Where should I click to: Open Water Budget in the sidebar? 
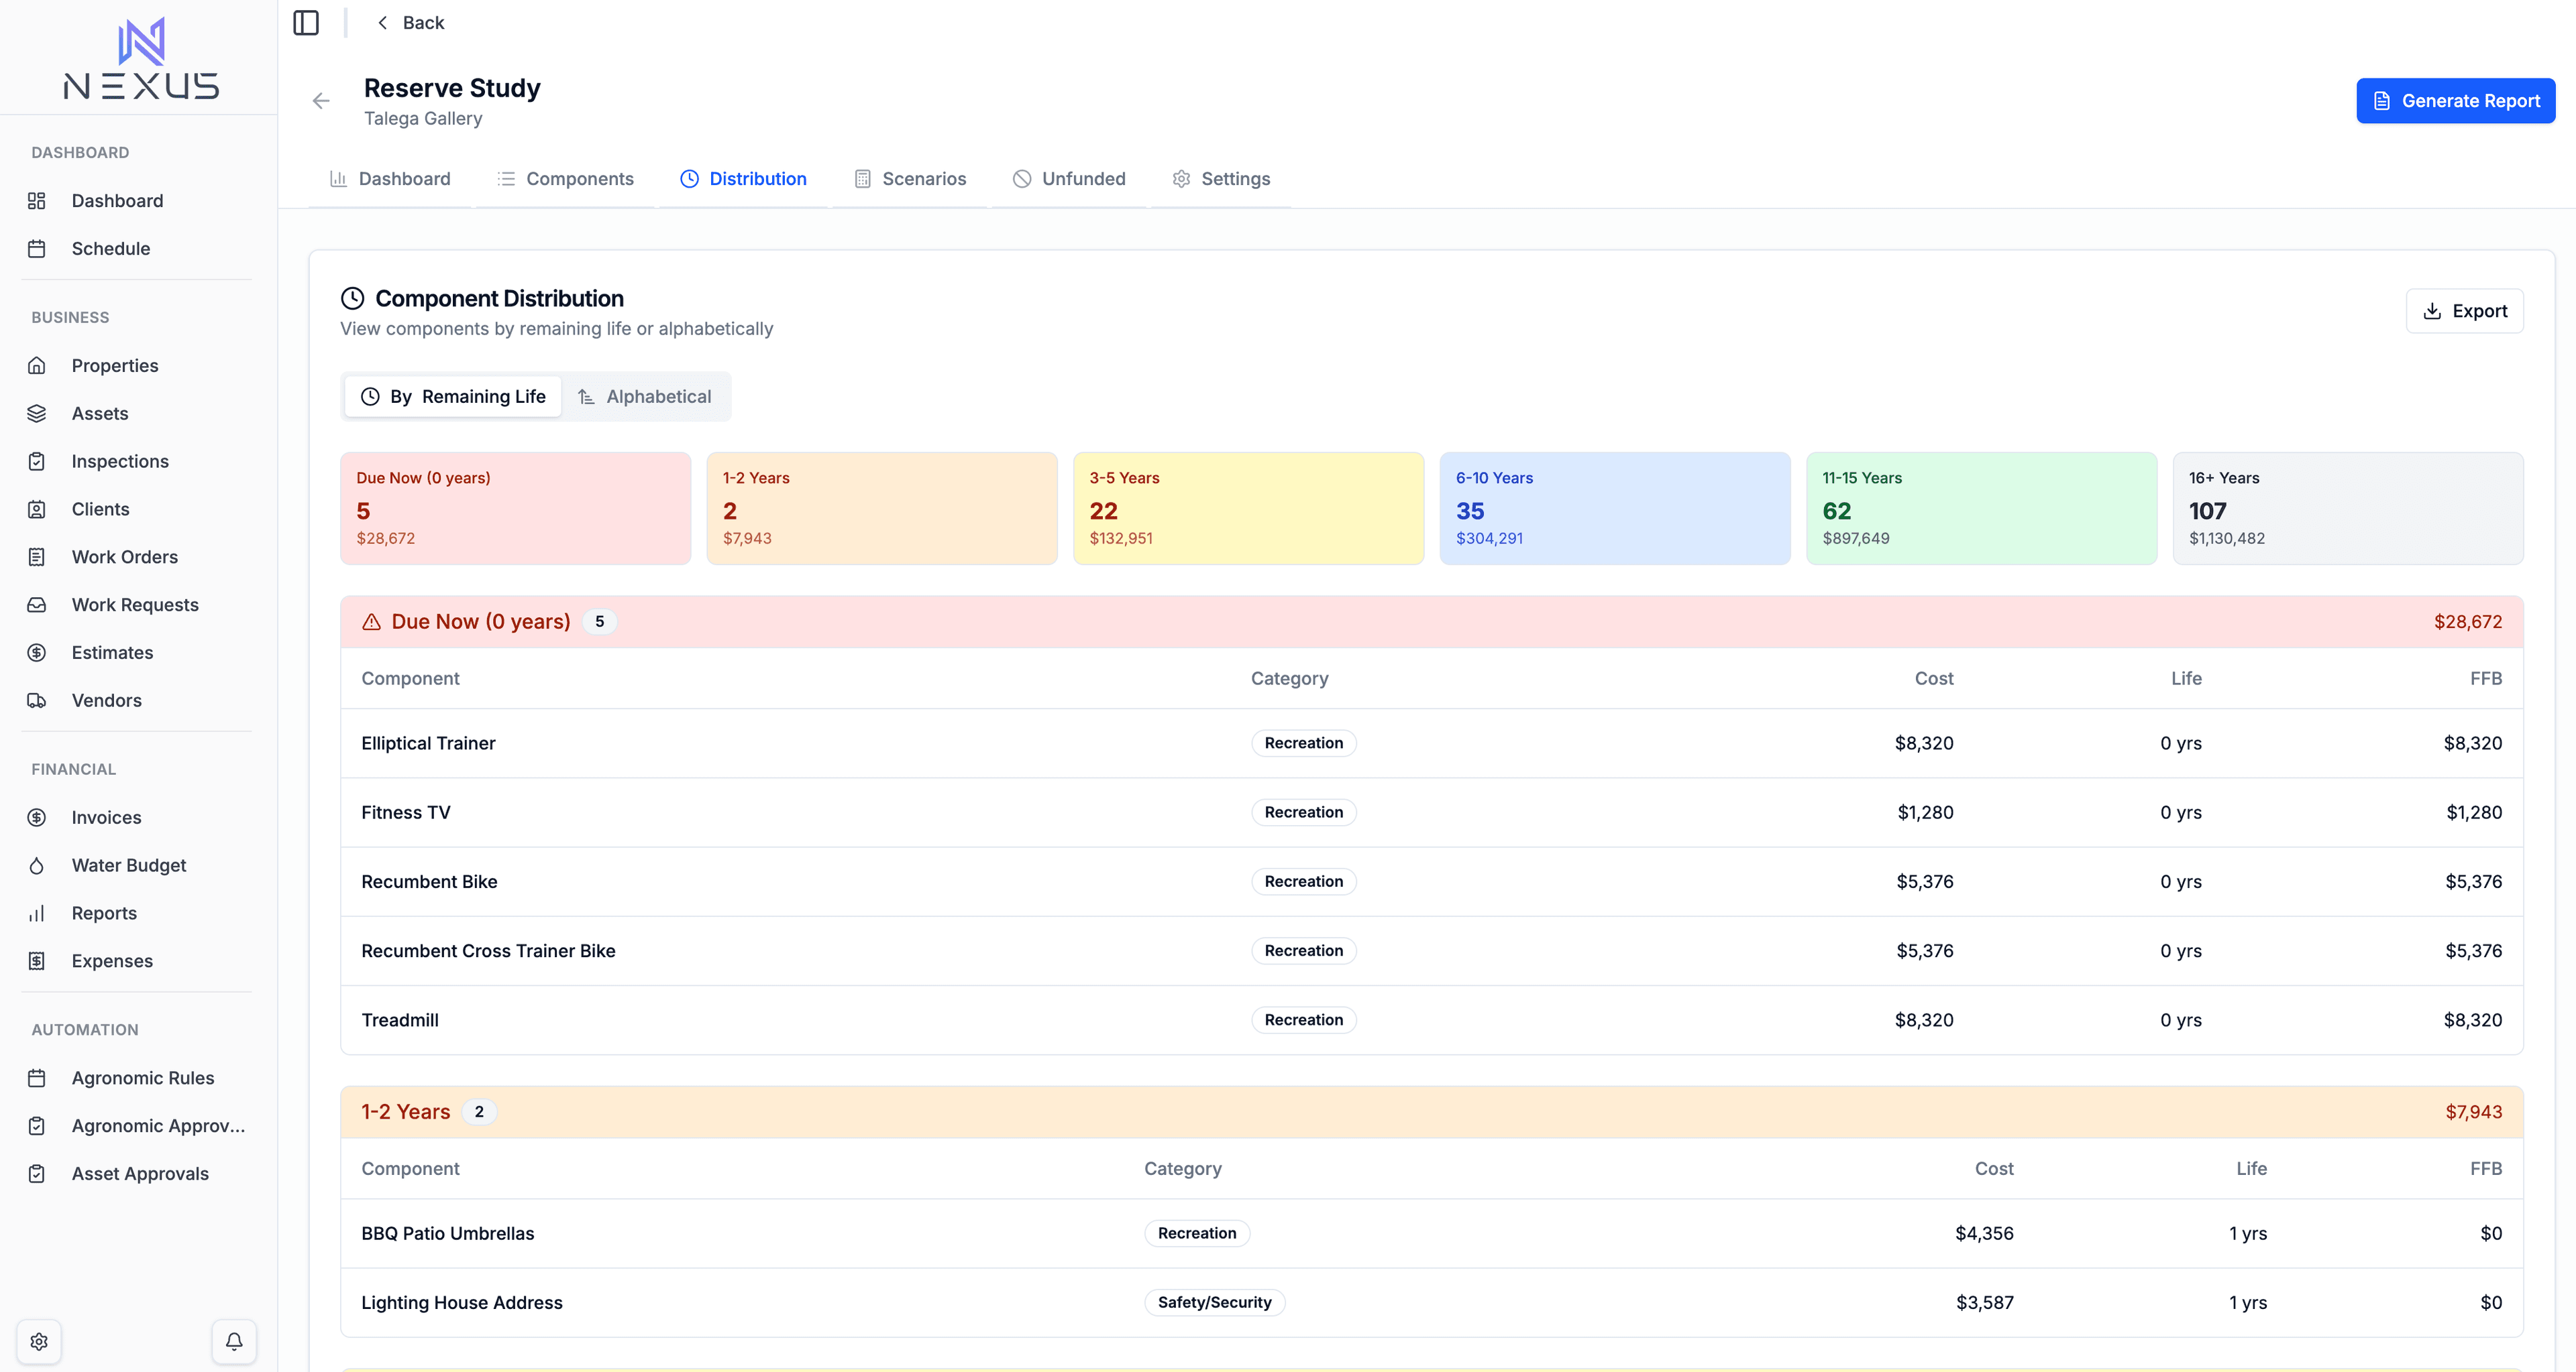coord(128,865)
